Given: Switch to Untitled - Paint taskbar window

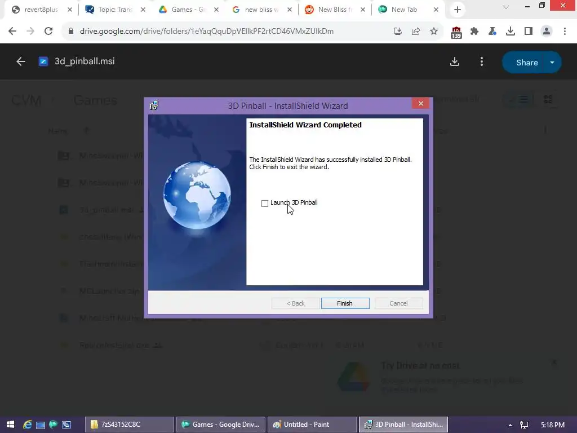Looking at the screenshot, I should (312, 425).
